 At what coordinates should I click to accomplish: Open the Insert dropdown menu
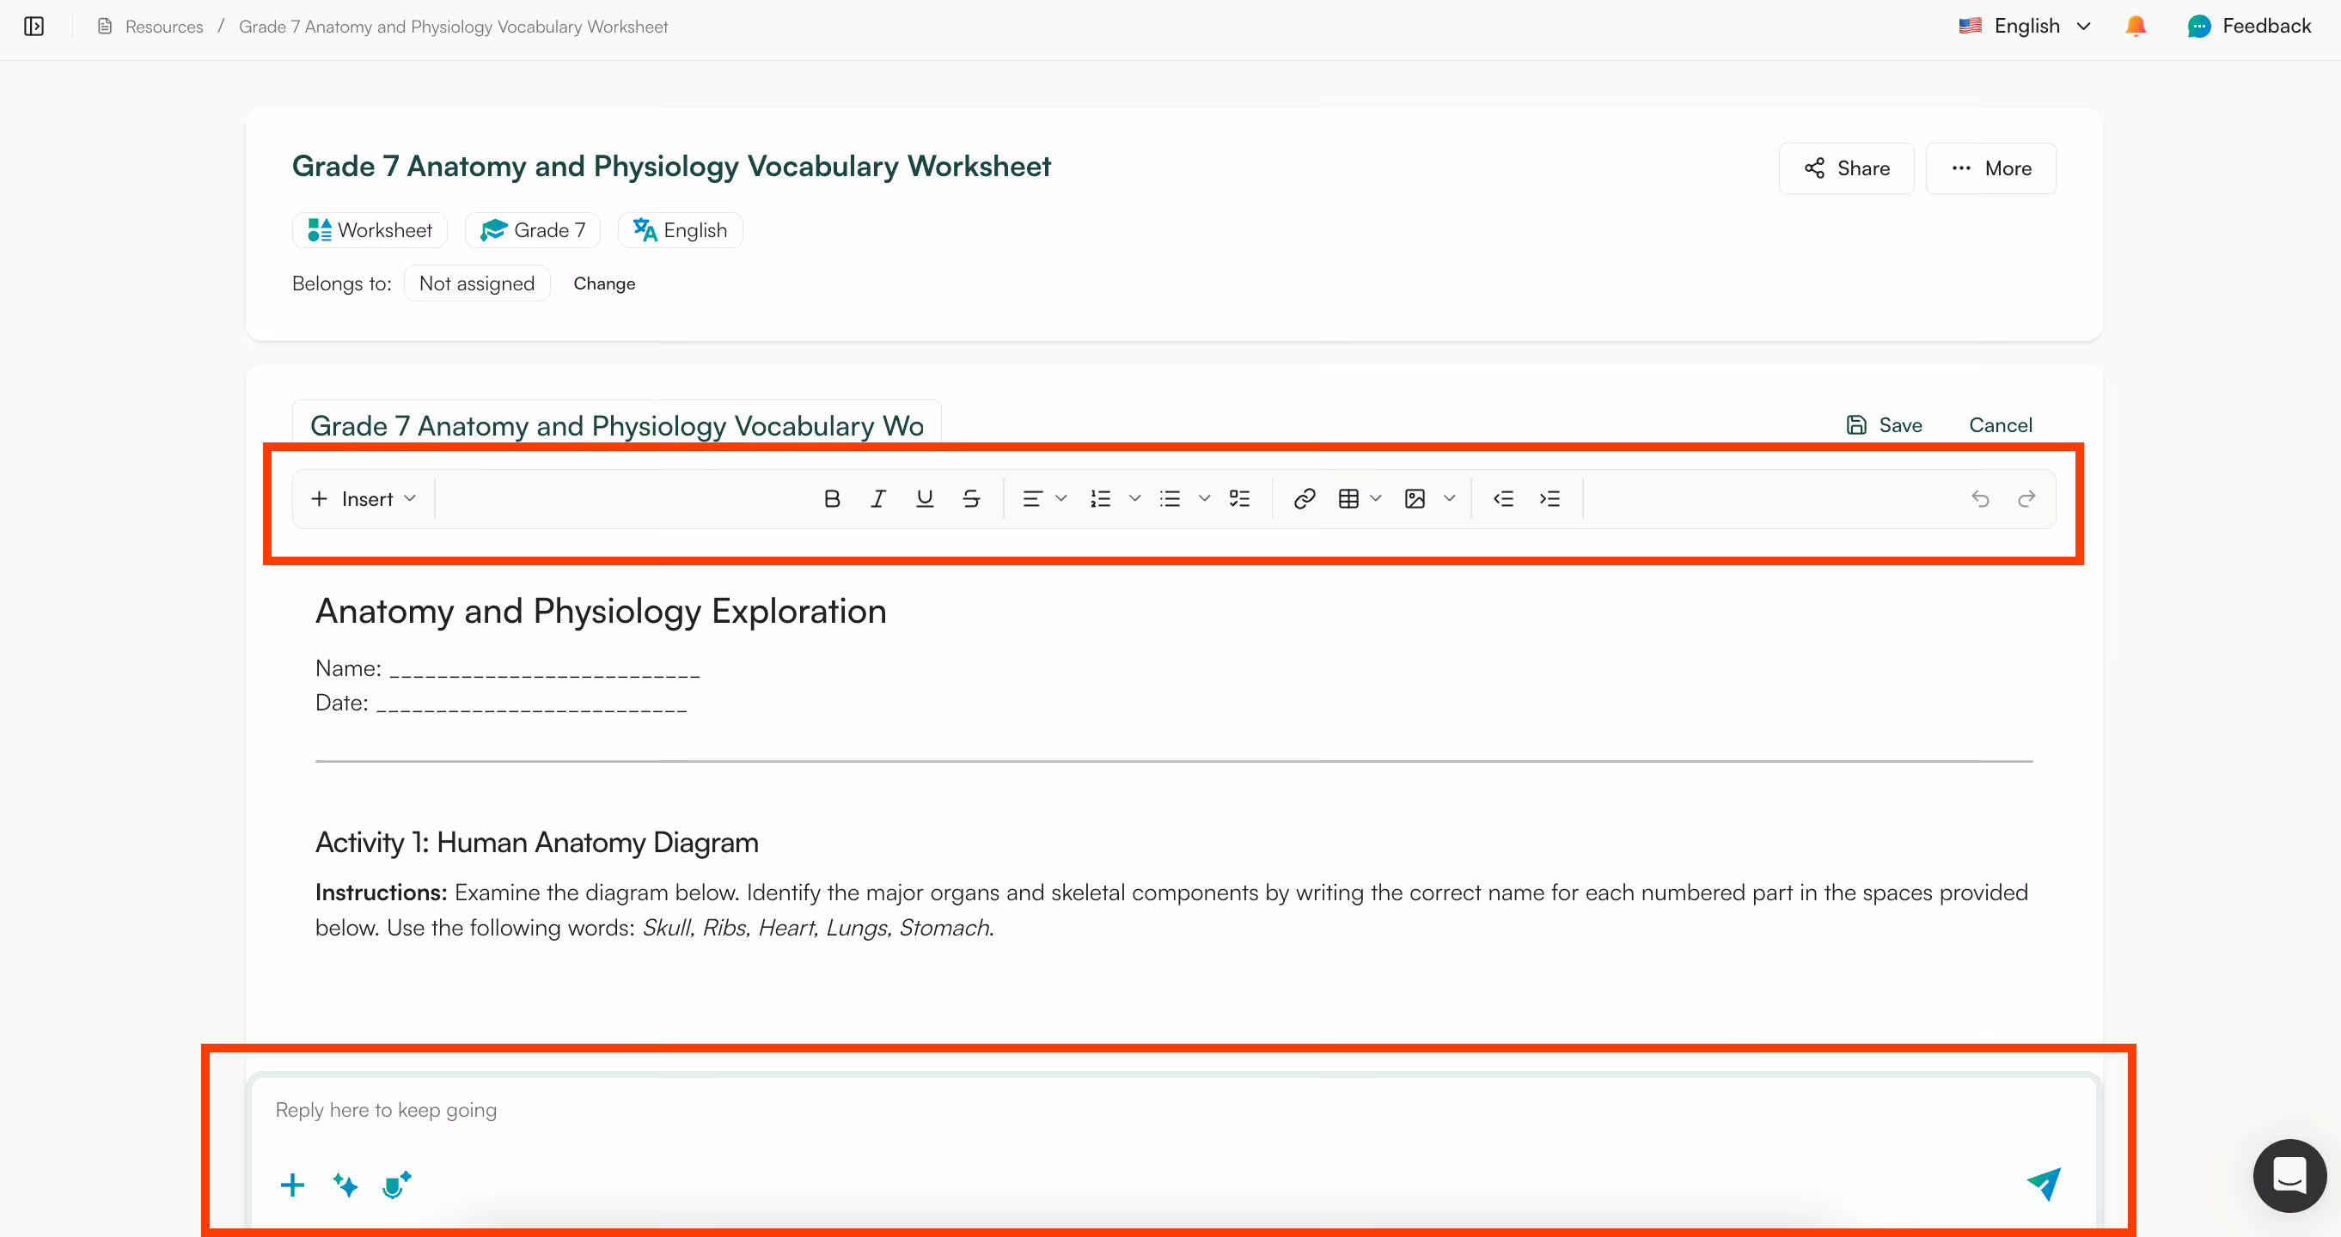(x=362, y=497)
